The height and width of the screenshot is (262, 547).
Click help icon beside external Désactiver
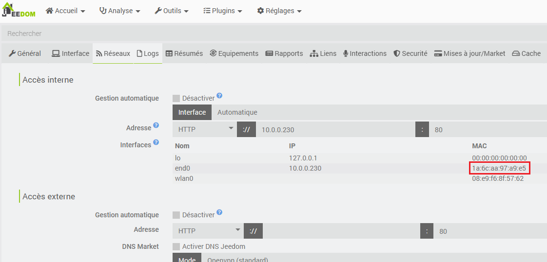(x=219, y=212)
